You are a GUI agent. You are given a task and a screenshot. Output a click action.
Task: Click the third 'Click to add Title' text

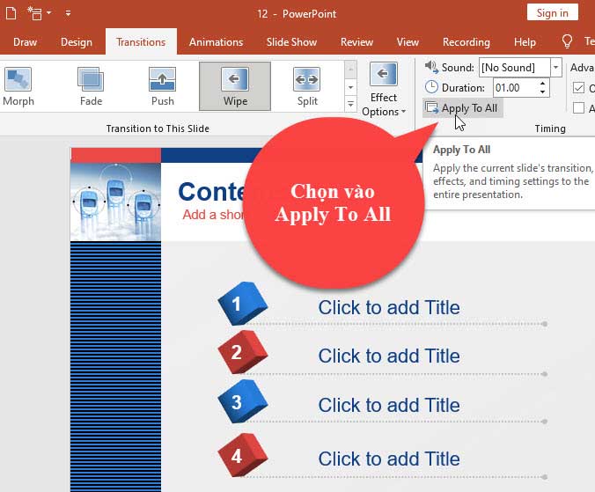(x=389, y=405)
